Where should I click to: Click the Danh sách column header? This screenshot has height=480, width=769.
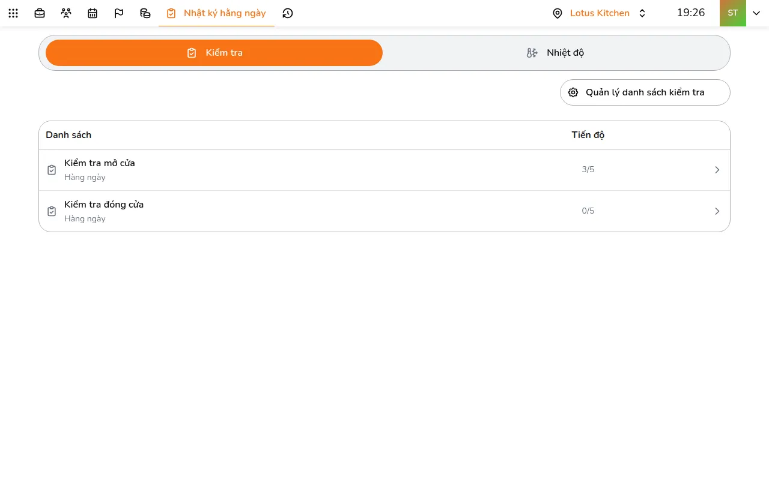(68, 135)
